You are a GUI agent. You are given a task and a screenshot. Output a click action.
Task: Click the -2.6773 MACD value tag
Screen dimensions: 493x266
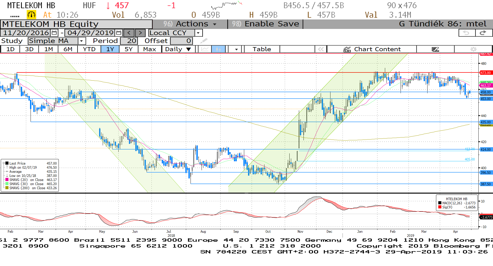[x=486, y=217]
